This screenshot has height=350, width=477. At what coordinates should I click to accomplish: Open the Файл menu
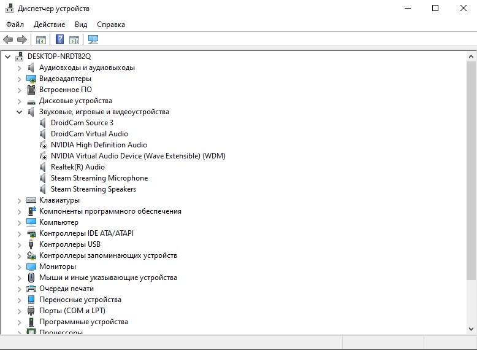(x=15, y=25)
